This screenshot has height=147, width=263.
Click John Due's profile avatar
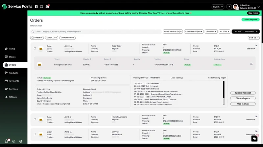pos(236,7)
